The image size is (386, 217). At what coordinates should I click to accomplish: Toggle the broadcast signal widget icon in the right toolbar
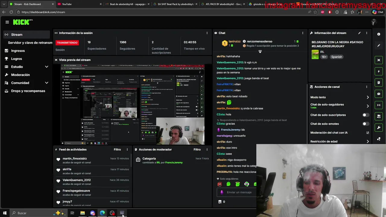379,105
